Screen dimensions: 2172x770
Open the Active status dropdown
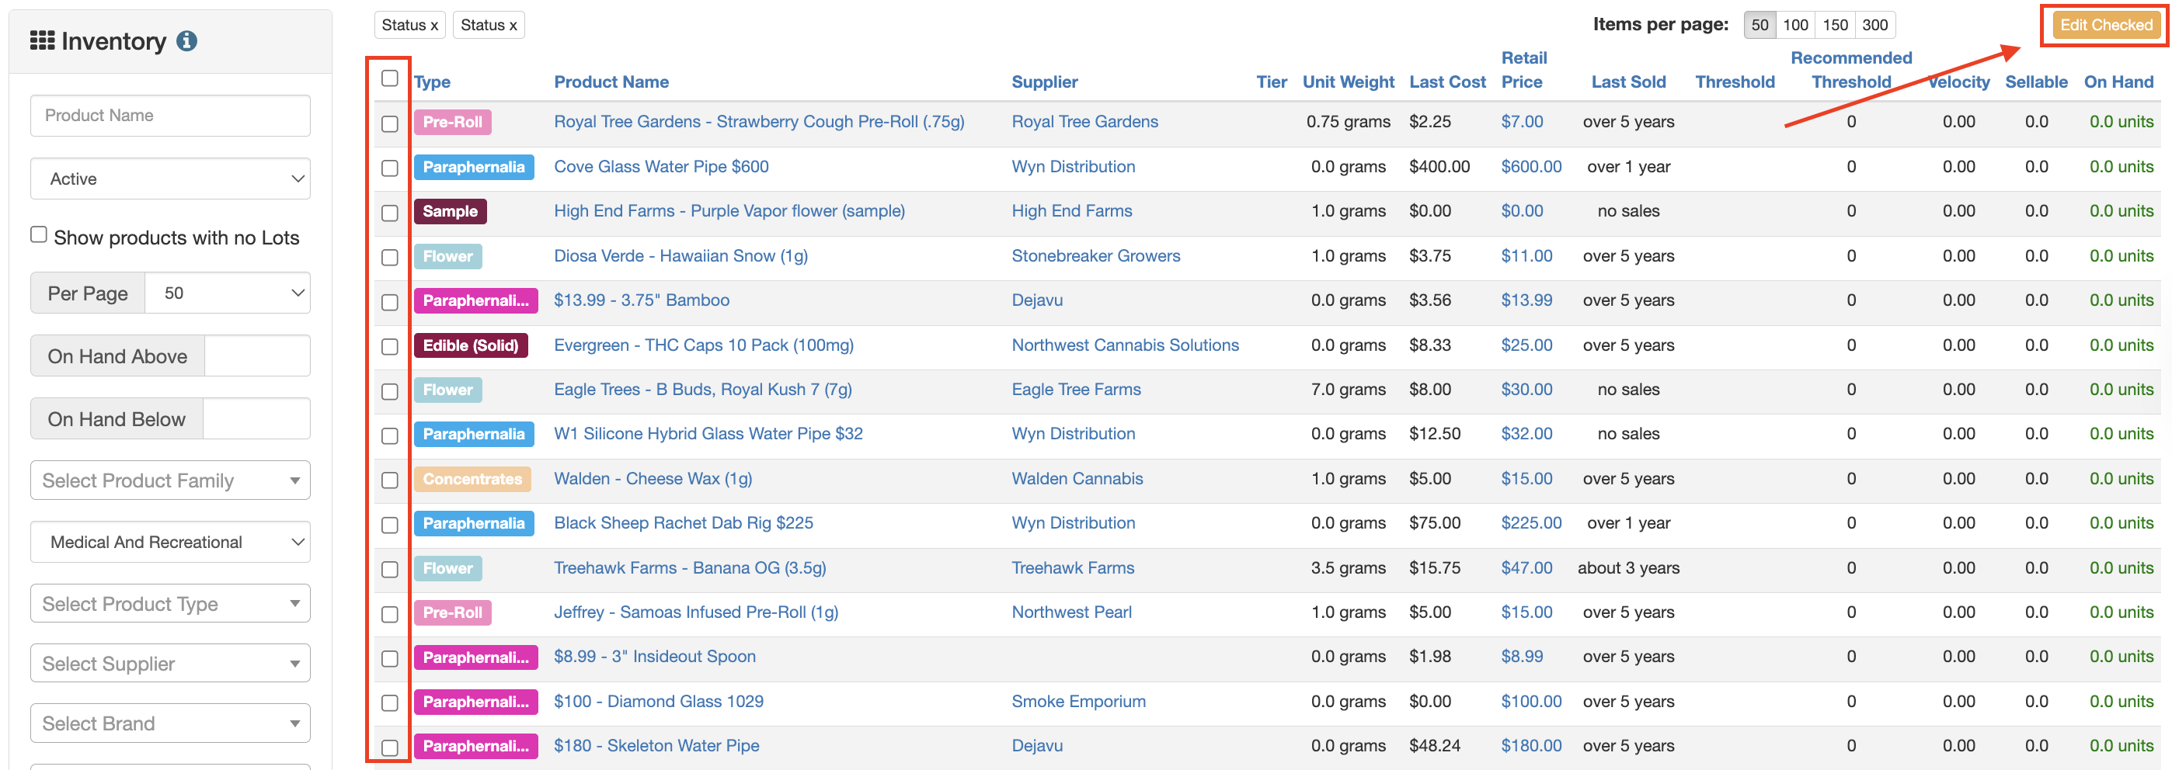click(x=170, y=179)
